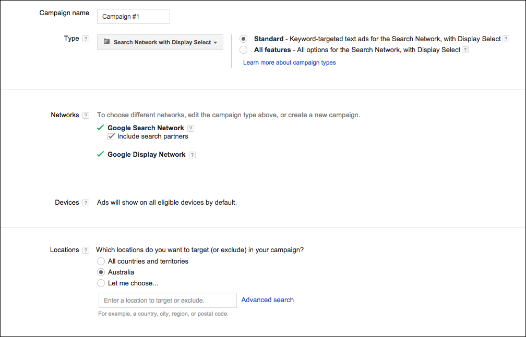Click help icon beside Standard option
526x337 pixels.
click(x=506, y=39)
